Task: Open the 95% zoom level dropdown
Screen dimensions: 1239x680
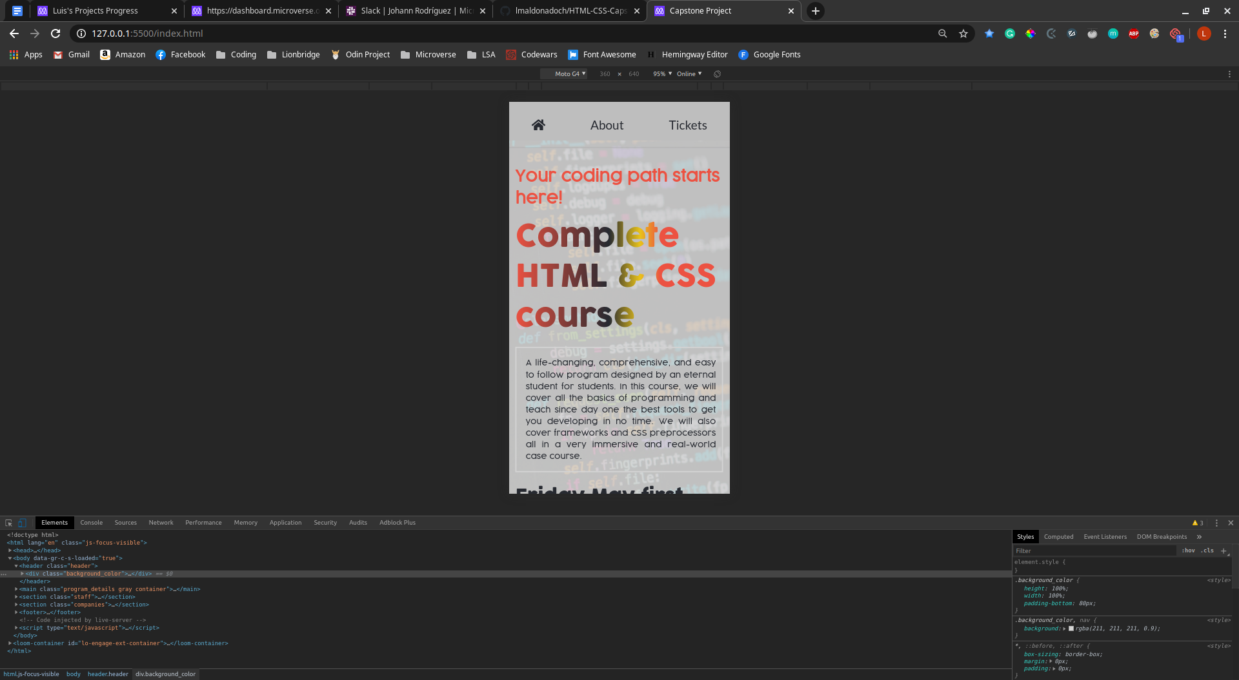Action: (x=662, y=74)
